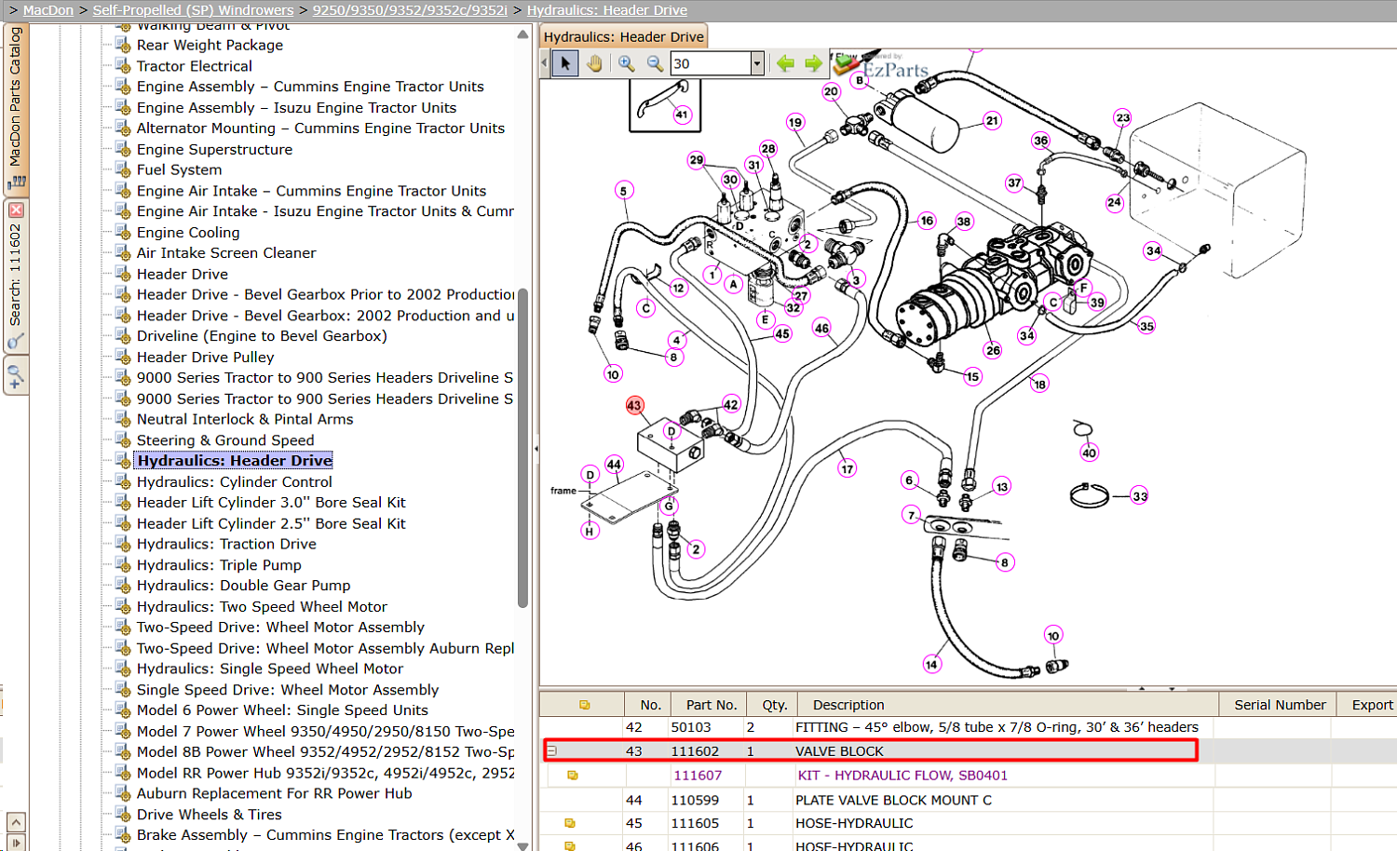Open note icon on item 45 hose row
Screen dimensions: 1397x851
pos(570,824)
